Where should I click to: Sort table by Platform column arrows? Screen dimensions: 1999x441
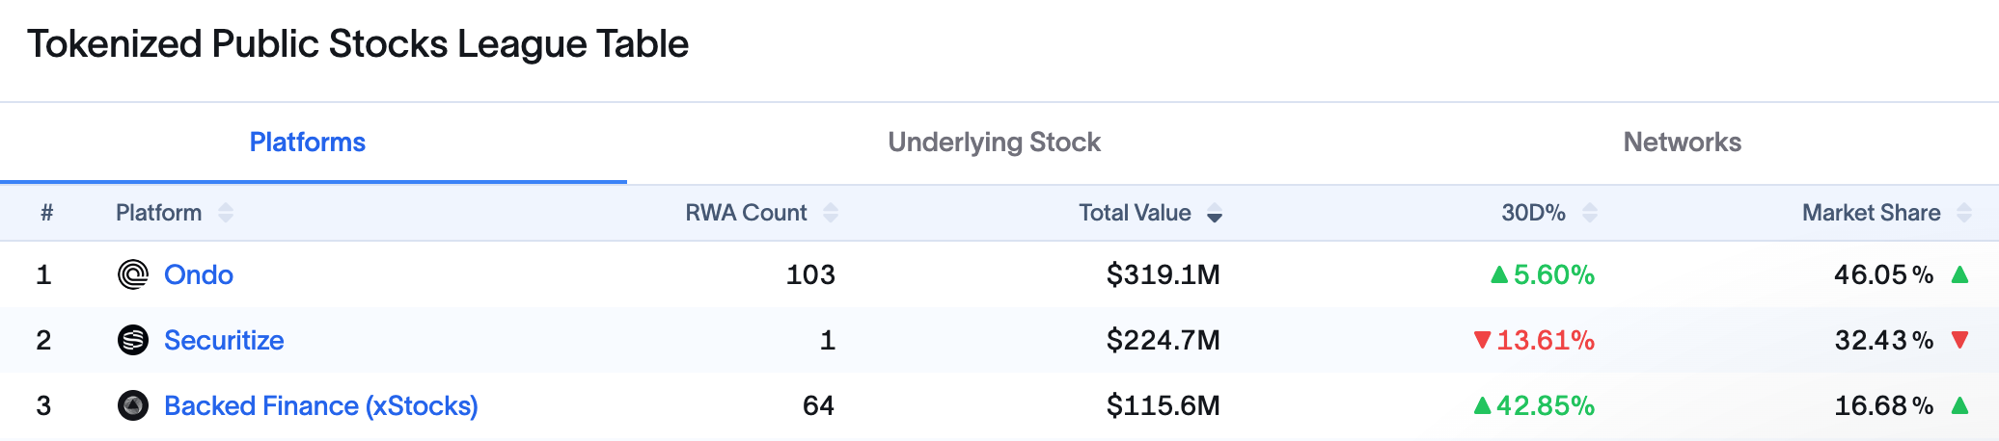pyautogui.click(x=226, y=213)
